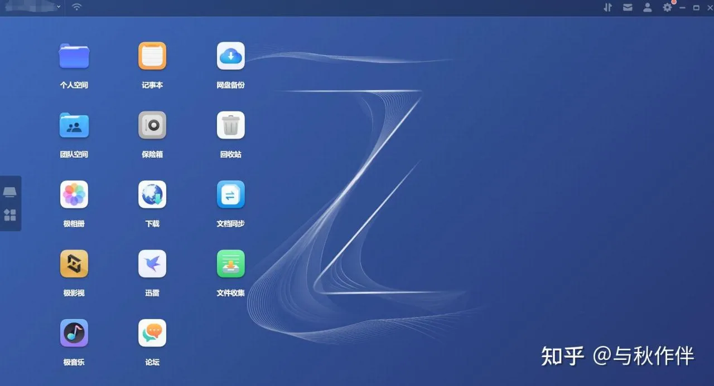This screenshot has width=714, height=386.
Task: Launch the 极相册 photo album app
Action: coord(74,194)
